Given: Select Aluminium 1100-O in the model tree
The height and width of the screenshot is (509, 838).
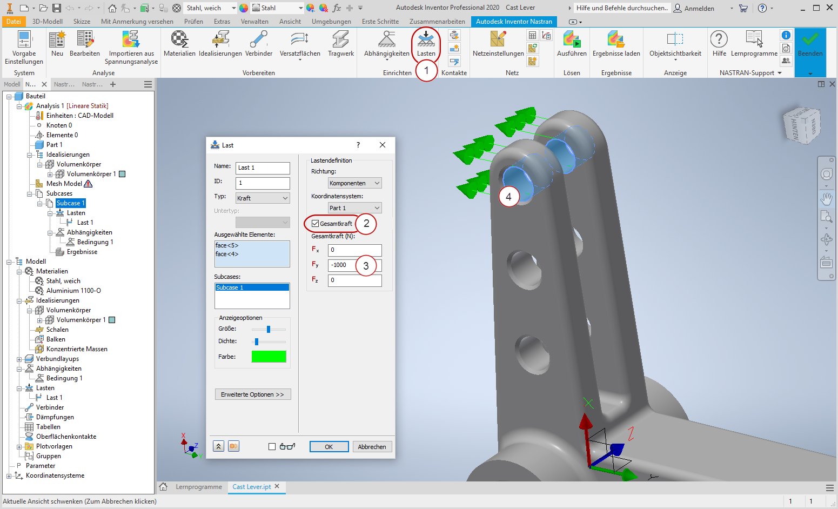Looking at the screenshot, I should [x=73, y=291].
